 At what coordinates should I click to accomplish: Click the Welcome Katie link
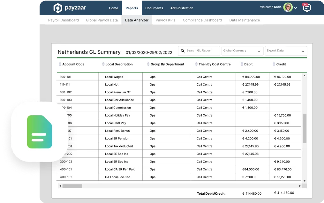click(271, 7)
